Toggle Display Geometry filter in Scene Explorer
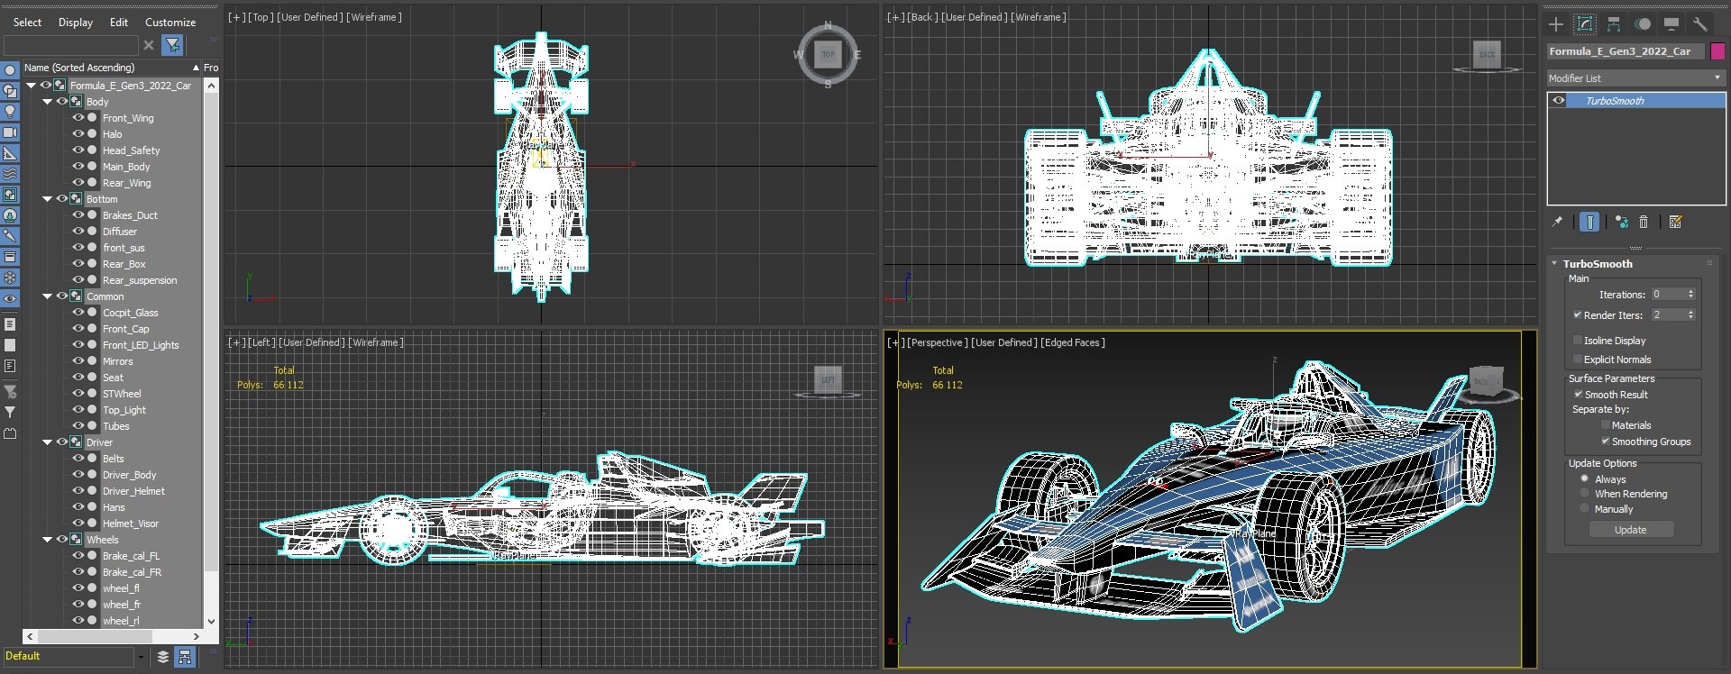The width and height of the screenshot is (1731, 674). click(x=10, y=70)
